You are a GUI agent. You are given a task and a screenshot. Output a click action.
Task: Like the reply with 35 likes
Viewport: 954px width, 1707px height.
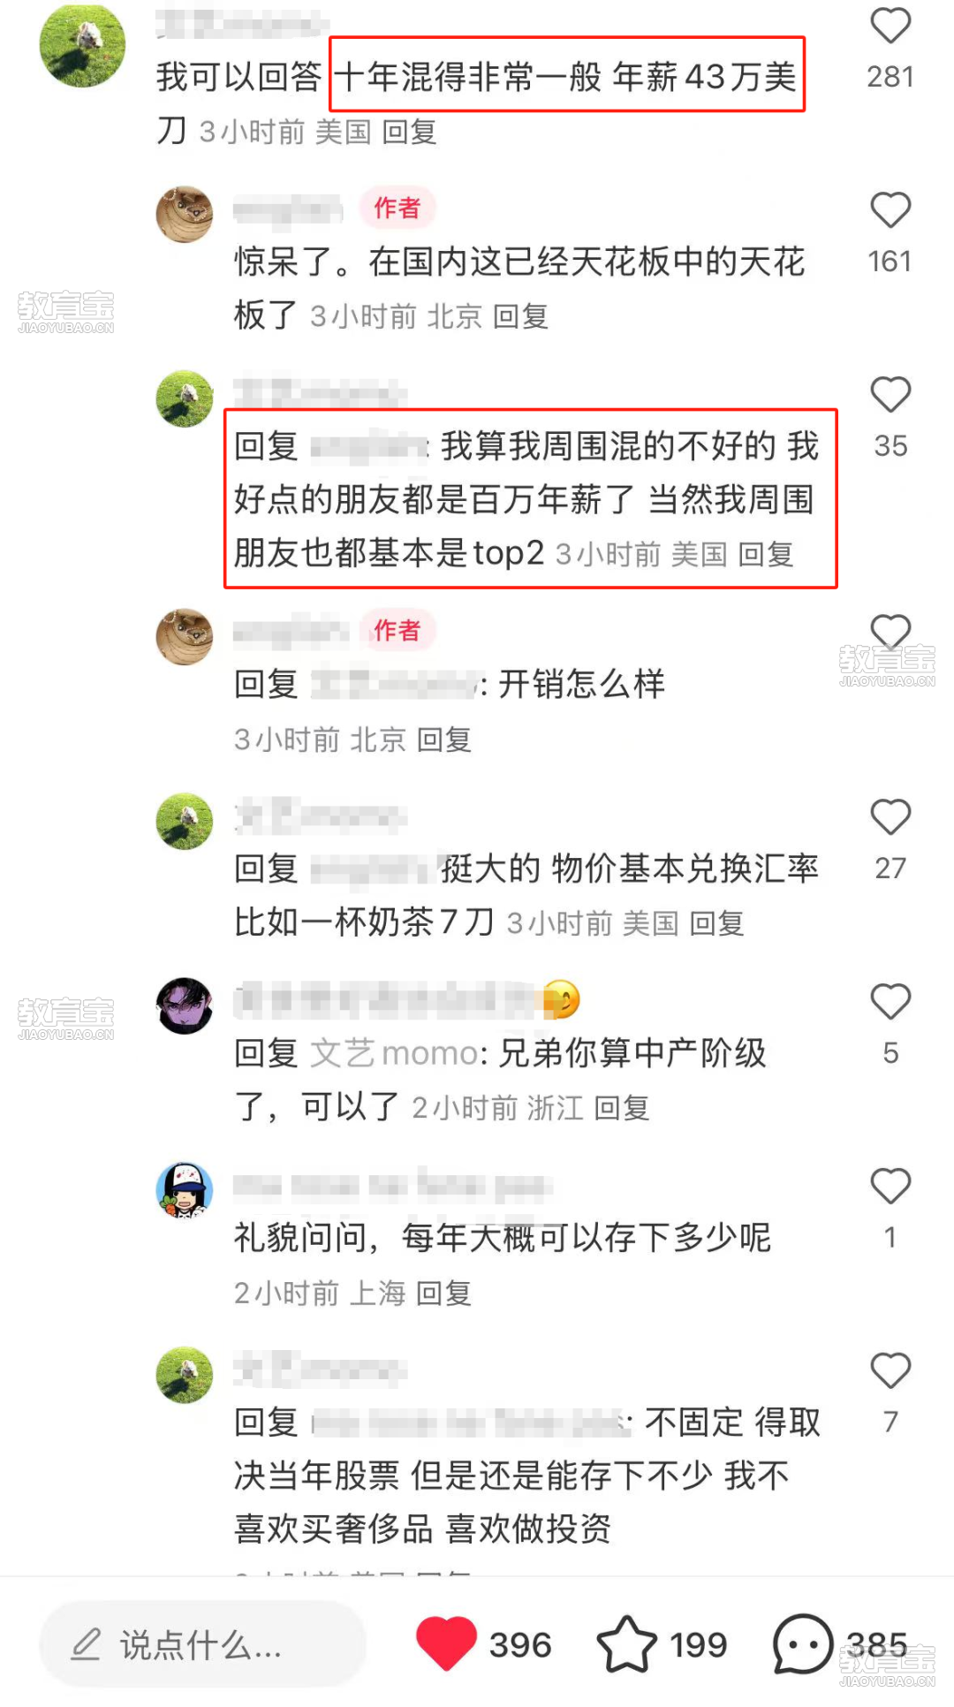tap(890, 395)
